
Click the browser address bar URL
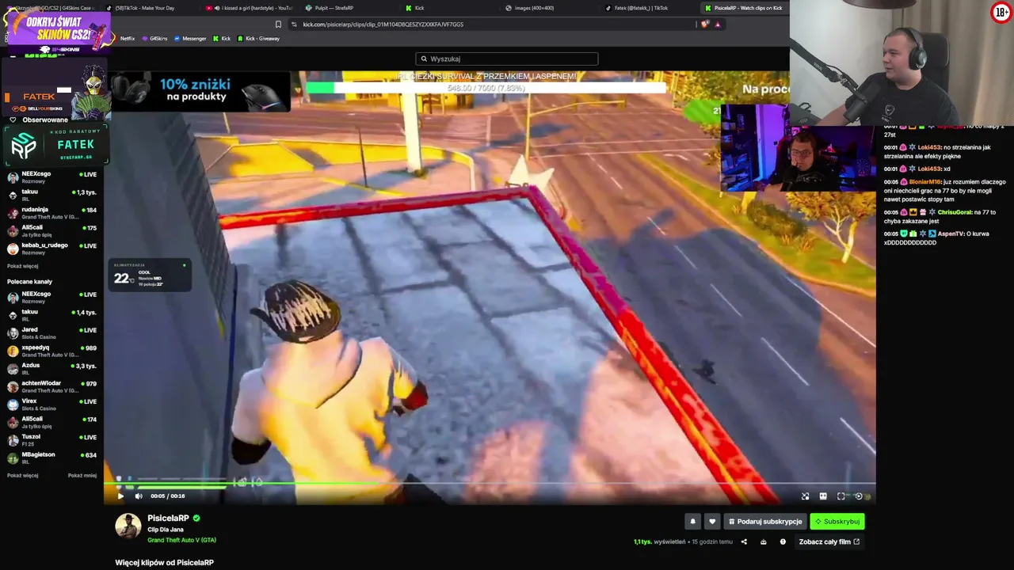pyautogui.click(x=383, y=25)
